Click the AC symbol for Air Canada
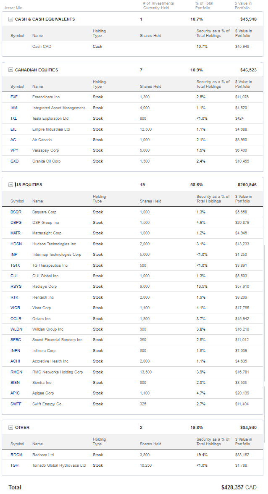Screen dimensions: 268x494 [x=13, y=140]
